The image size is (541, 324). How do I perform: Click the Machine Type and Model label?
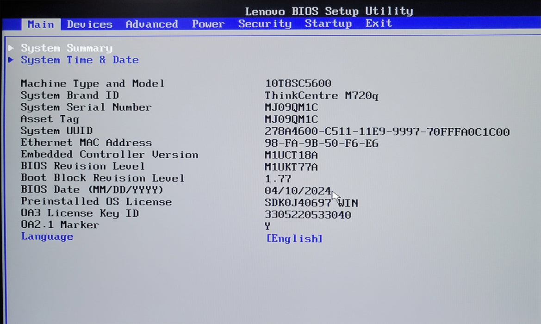[93, 83]
